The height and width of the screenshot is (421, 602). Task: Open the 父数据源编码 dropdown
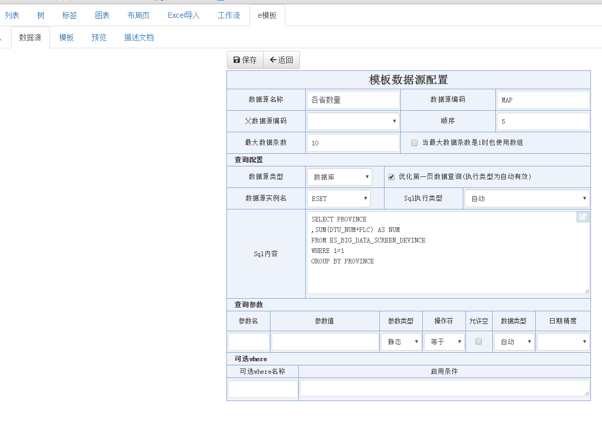pyautogui.click(x=353, y=121)
